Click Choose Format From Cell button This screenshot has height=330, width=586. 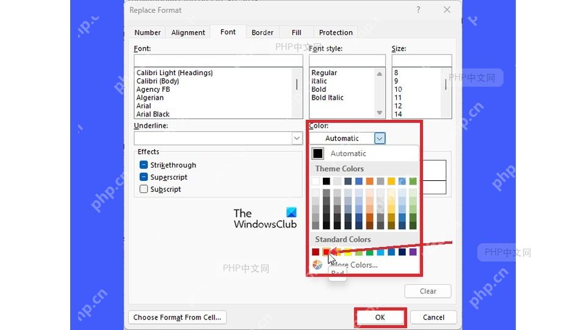(x=177, y=317)
